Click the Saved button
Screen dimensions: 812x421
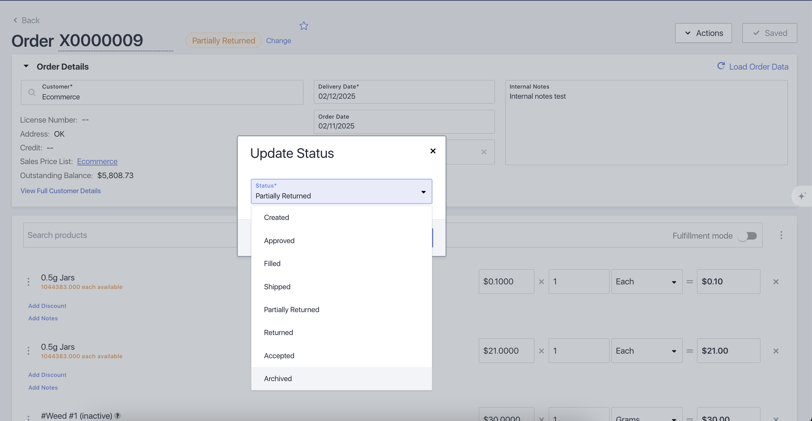tap(770, 33)
